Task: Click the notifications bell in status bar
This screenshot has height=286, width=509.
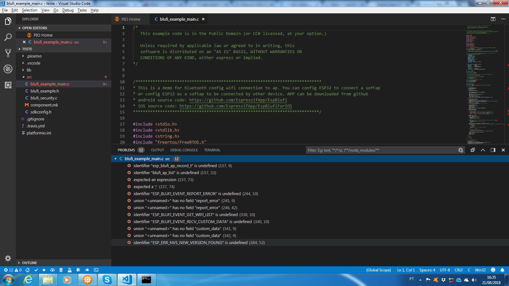Action: click(502, 270)
